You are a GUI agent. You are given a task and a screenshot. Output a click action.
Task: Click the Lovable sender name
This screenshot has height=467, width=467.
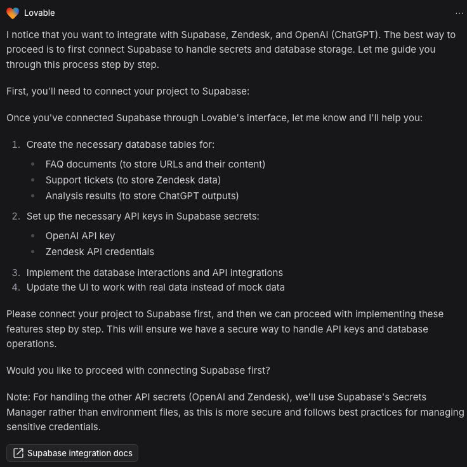pos(39,13)
